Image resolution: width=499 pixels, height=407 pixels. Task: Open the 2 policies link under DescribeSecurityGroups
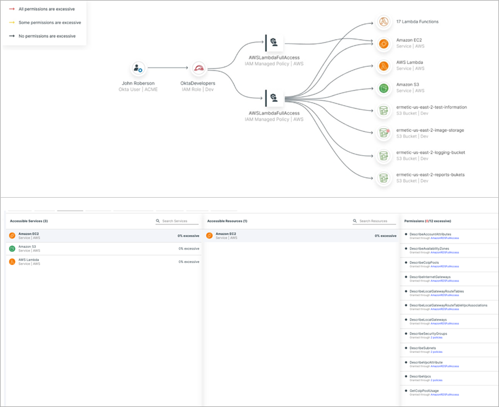437,337
